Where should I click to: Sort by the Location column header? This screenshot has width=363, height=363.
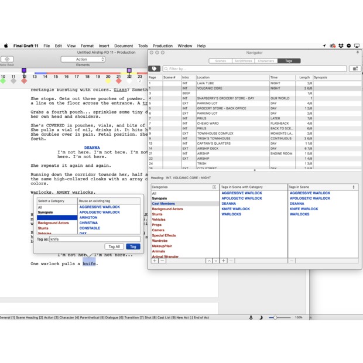tap(232, 77)
